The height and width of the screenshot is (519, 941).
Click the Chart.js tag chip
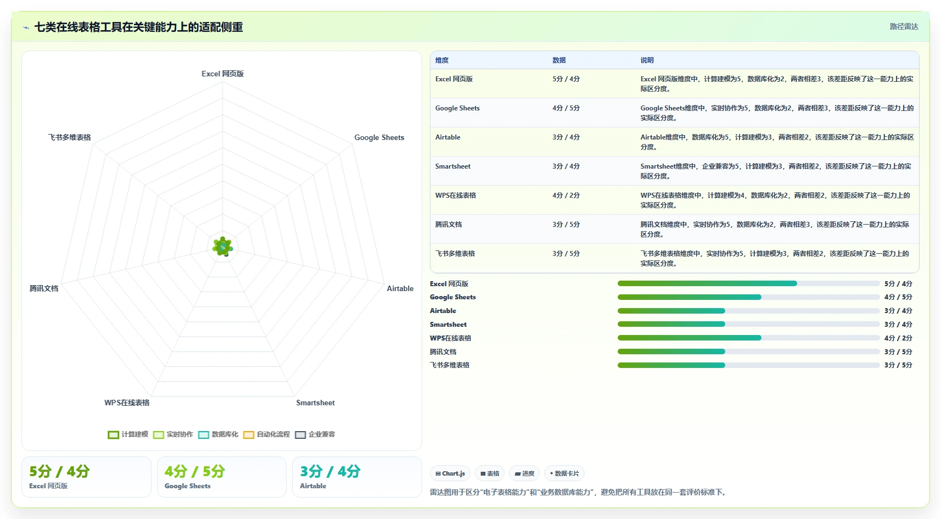pos(450,473)
